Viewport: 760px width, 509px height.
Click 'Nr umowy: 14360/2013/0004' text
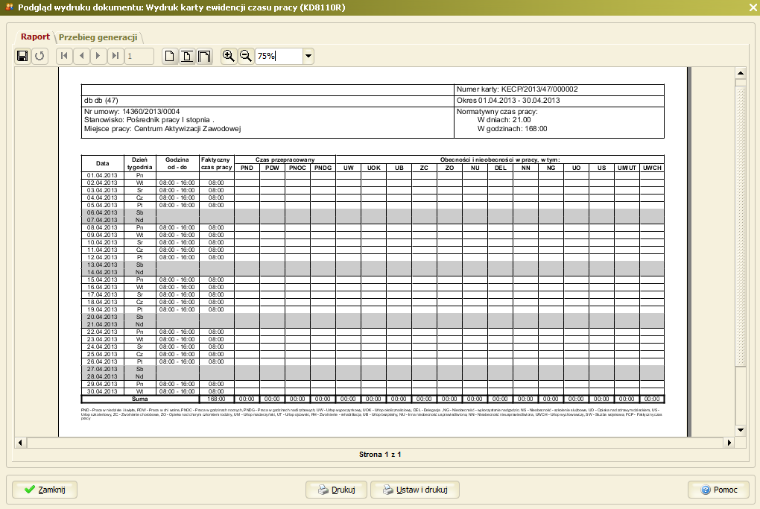132,112
